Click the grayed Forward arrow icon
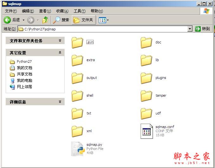Screen dimensions: 215x168 (31, 20)
